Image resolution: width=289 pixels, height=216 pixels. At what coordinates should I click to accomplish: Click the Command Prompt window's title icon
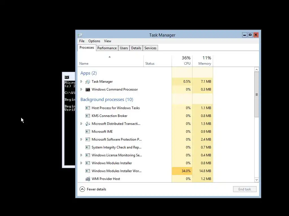pos(67,77)
